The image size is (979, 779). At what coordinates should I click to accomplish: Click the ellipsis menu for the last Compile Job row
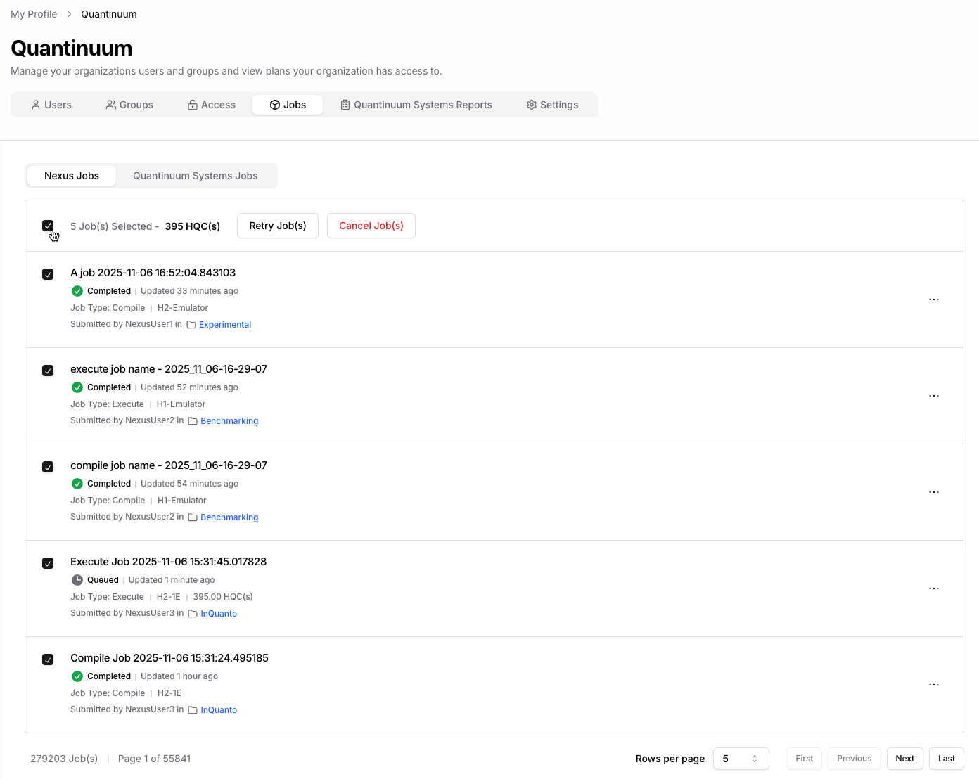(x=933, y=685)
